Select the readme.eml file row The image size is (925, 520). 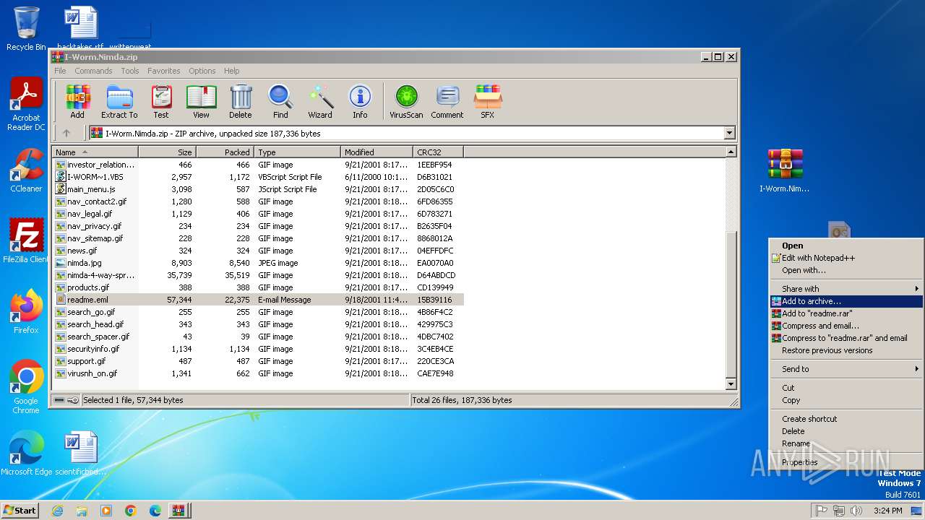(258, 300)
